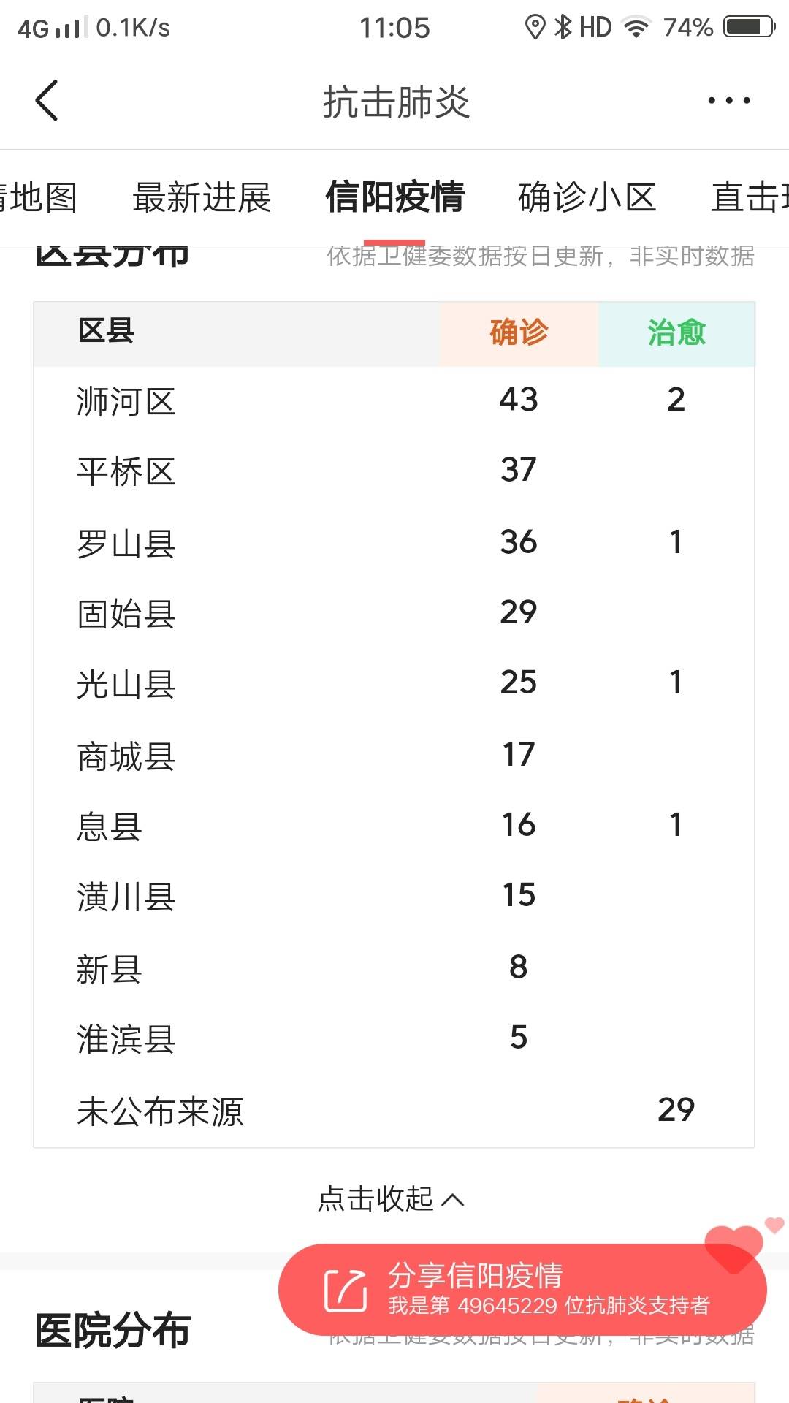Image resolution: width=789 pixels, height=1403 pixels.
Task: Tap the Wi-Fi icon in status bar
Action: 636,28
